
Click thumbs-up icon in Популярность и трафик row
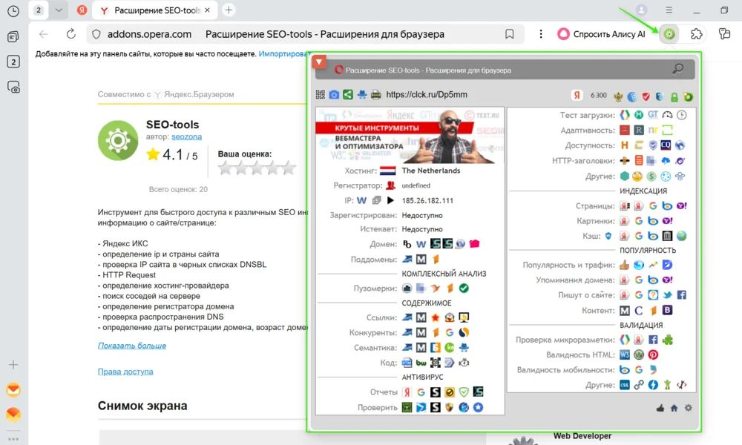pyautogui.click(x=625, y=265)
